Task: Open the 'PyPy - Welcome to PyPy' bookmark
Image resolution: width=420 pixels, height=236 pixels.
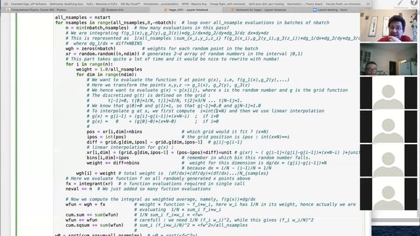Action: click(102, 4)
